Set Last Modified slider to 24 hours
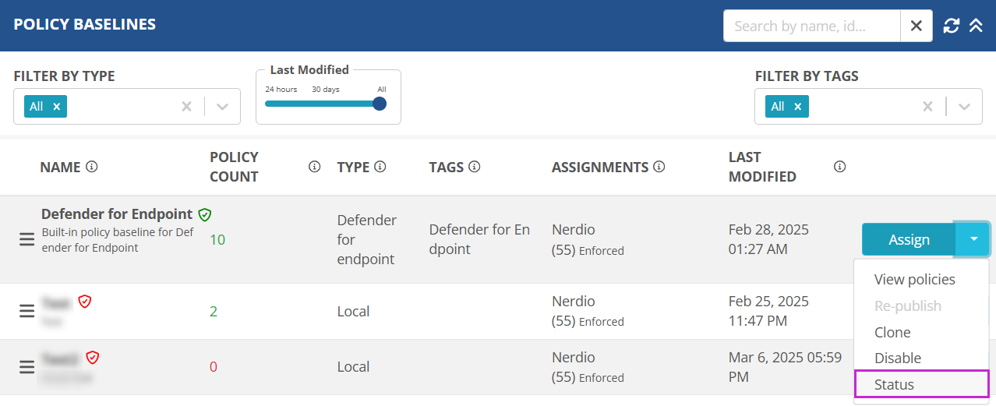 [281, 90]
